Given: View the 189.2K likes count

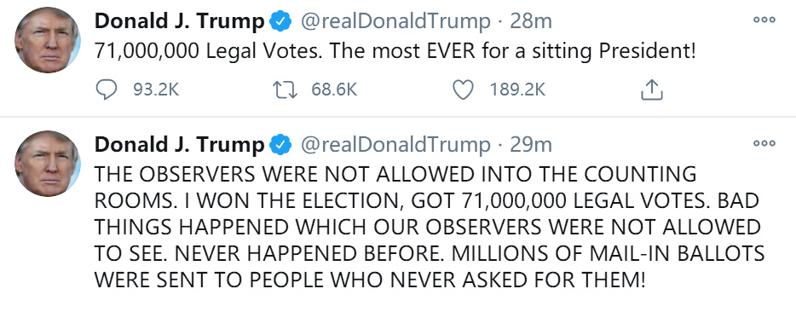Looking at the screenshot, I should pyautogui.click(x=517, y=90).
